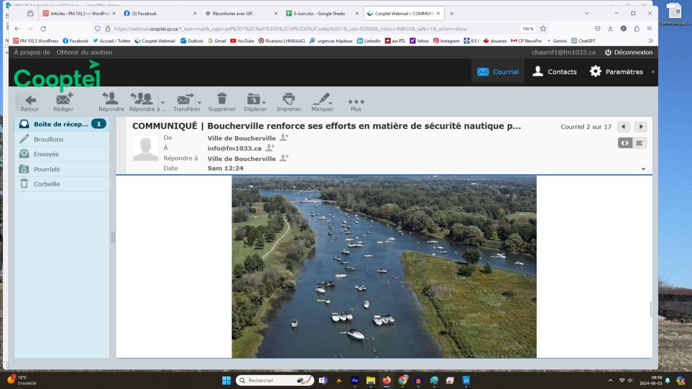Open the Pourriels junk folder
The height and width of the screenshot is (389, 692).
[46, 169]
